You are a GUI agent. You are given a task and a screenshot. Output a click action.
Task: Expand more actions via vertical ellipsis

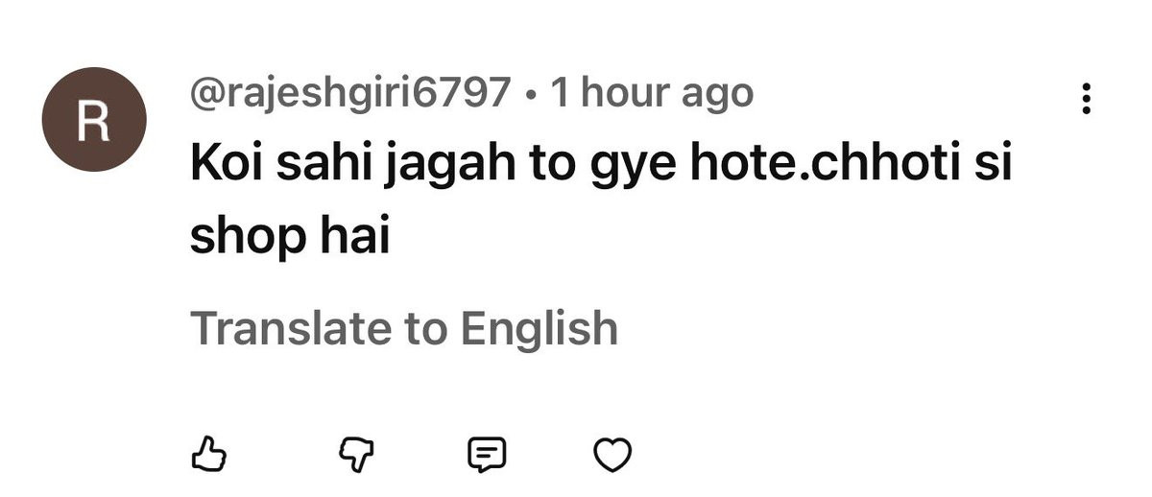pyautogui.click(x=1087, y=98)
